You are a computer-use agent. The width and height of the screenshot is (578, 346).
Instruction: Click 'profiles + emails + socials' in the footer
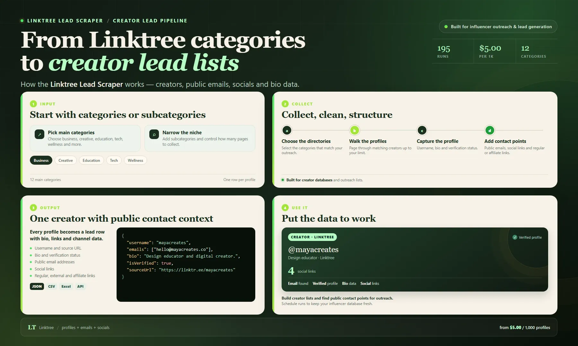tap(85, 327)
